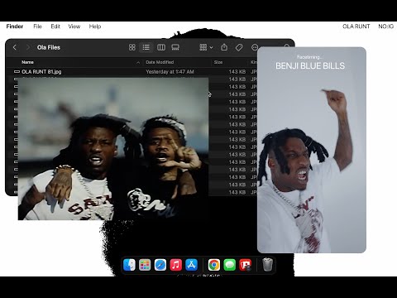Image resolution: width=397 pixels, height=298 pixels.
Task: Open the Edit menu
Action: click(55, 26)
